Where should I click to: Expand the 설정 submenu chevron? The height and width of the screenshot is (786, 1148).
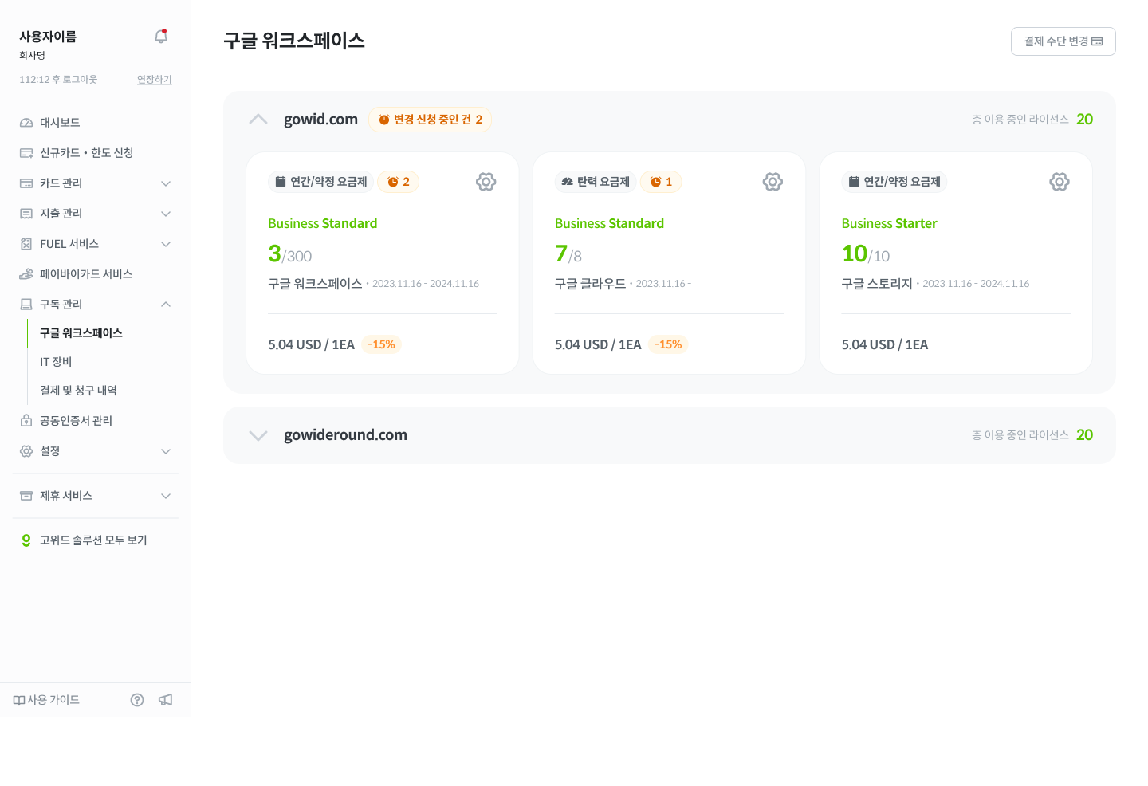(166, 451)
